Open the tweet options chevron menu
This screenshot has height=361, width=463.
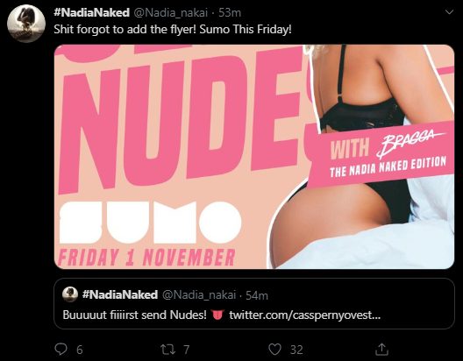click(x=449, y=12)
